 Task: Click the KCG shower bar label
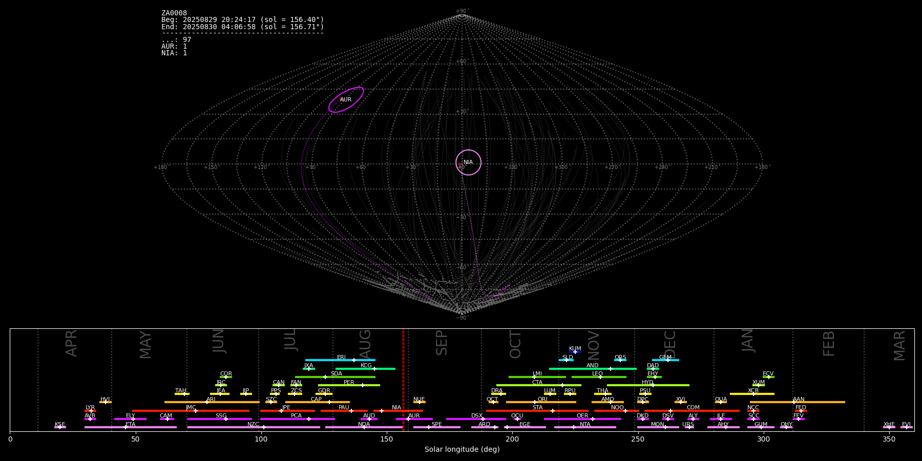tap(366, 366)
